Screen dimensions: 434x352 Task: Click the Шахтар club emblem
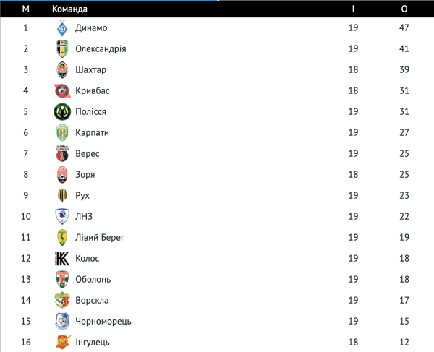(62, 70)
